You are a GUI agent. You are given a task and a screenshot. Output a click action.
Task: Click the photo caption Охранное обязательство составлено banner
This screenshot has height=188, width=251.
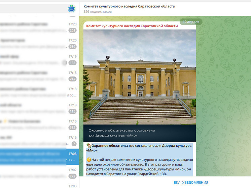click(140, 133)
